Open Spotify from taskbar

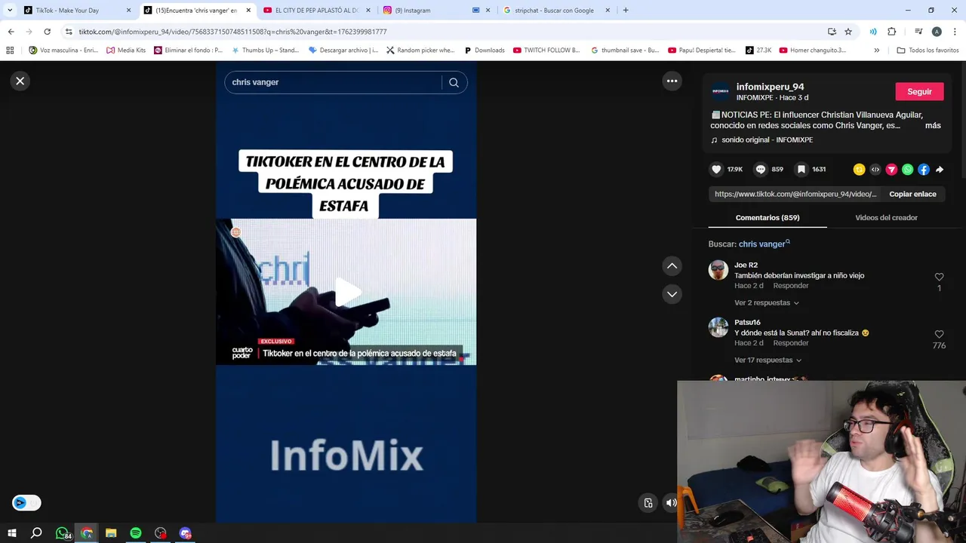pyautogui.click(x=136, y=533)
